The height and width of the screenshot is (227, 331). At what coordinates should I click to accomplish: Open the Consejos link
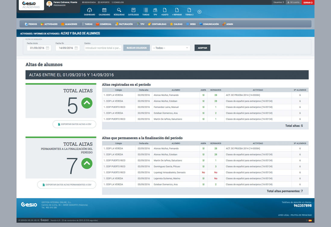click(x=117, y=2)
